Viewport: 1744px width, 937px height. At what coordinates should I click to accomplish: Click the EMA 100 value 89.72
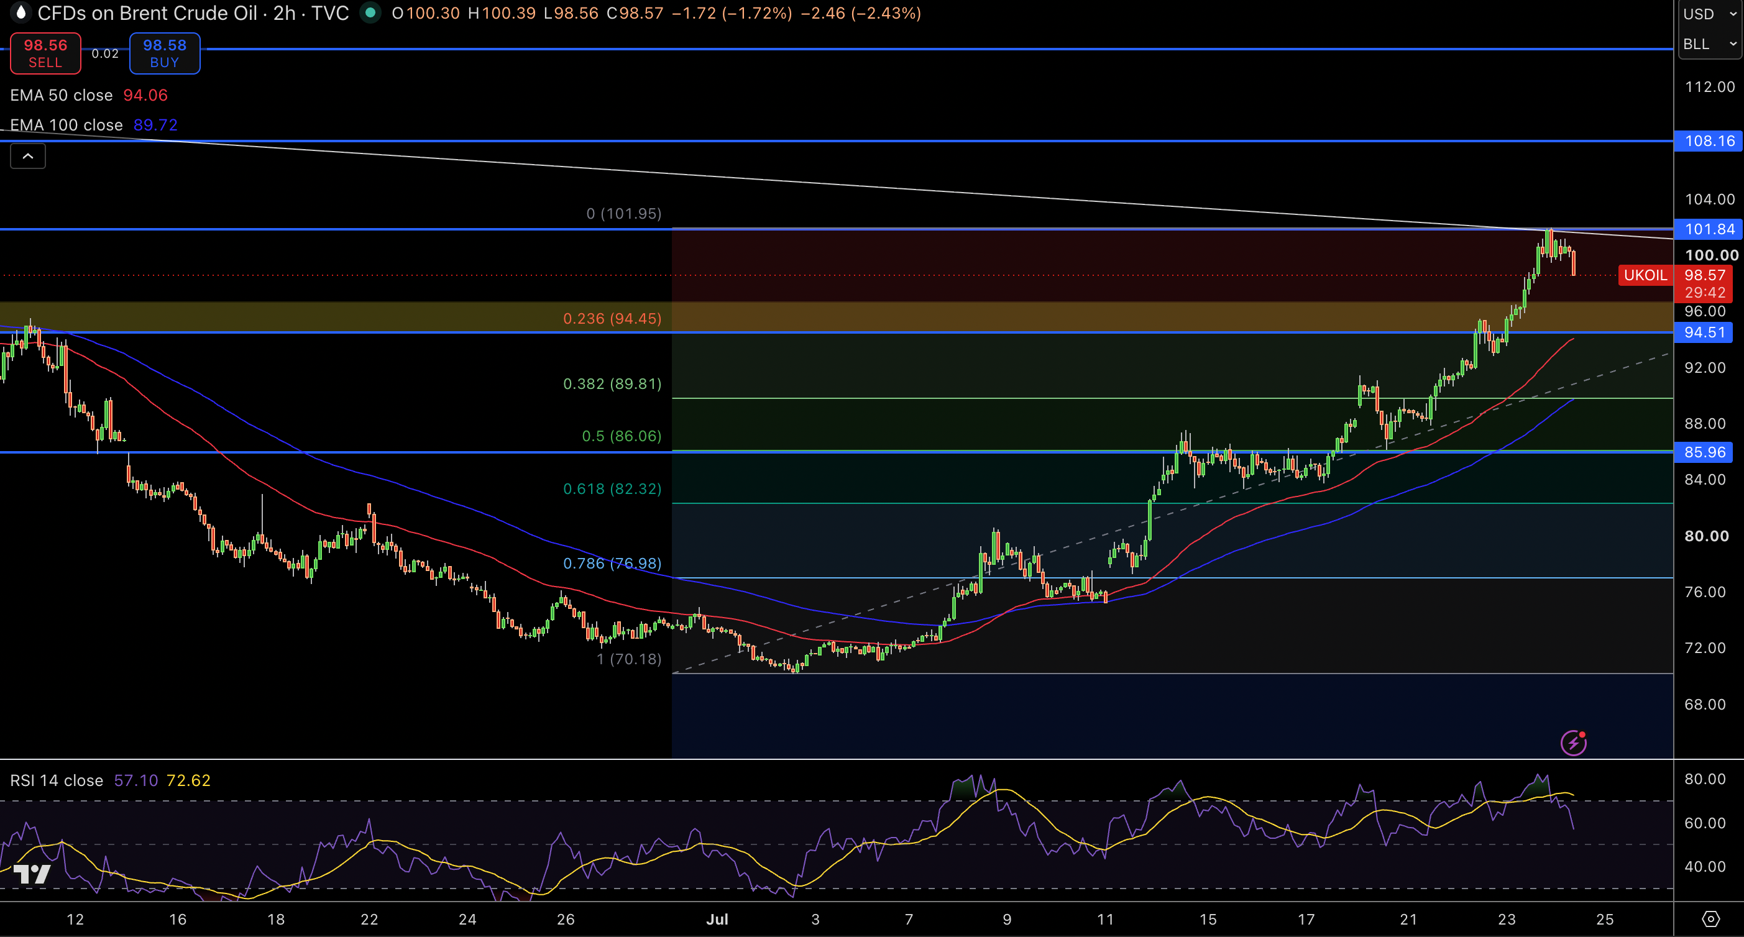tap(155, 126)
